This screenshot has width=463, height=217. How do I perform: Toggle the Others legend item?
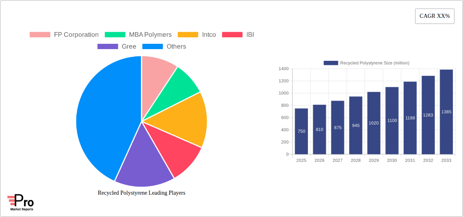pyautogui.click(x=164, y=46)
